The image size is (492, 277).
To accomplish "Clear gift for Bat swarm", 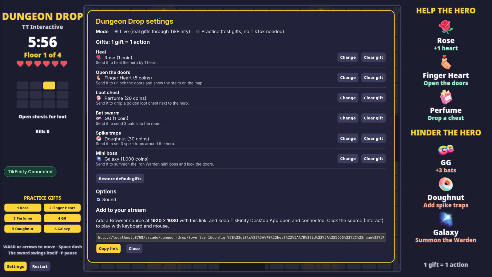I will [x=373, y=118].
